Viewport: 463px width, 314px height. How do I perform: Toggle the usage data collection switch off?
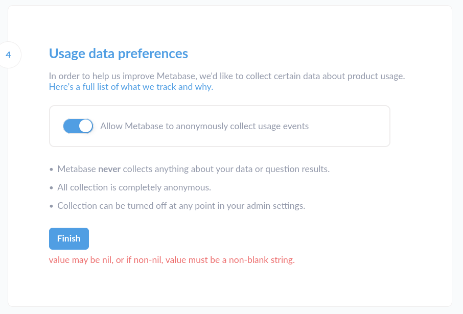78,126
